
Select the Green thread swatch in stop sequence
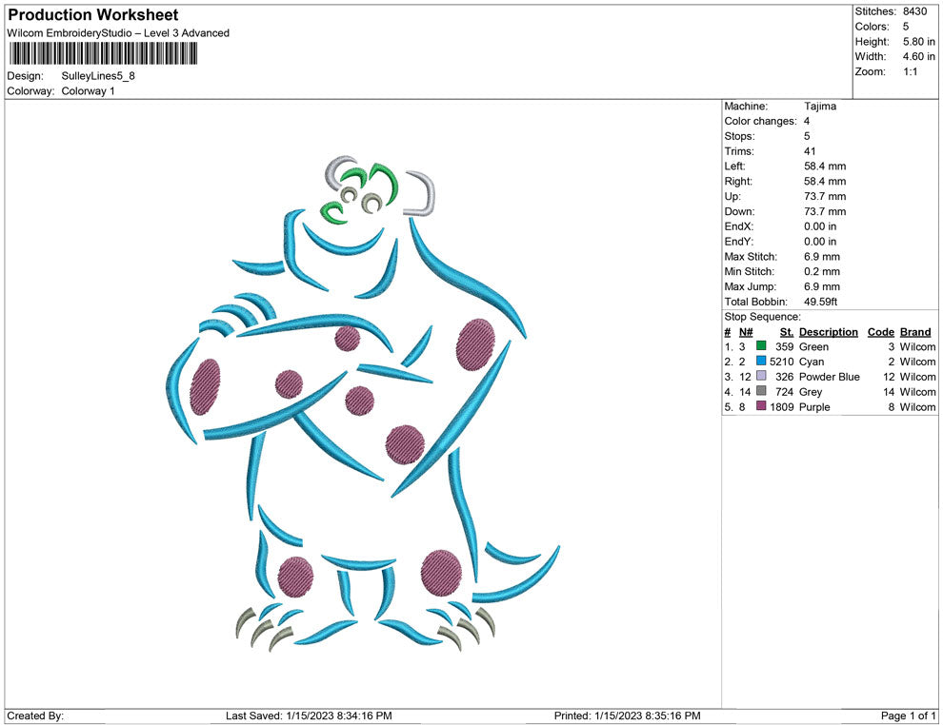[x=760, y=346]
